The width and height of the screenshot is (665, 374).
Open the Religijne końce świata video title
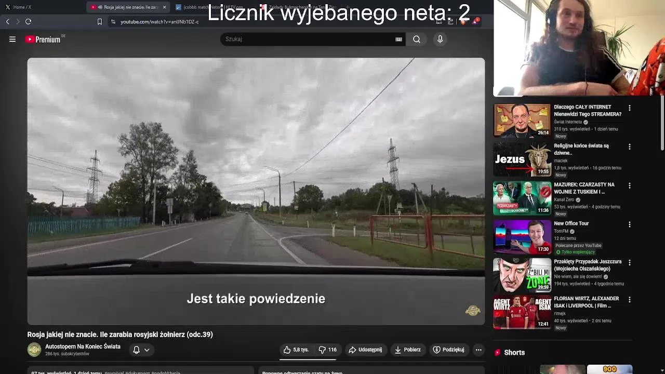pyautogui.click(x=581, y=149)
